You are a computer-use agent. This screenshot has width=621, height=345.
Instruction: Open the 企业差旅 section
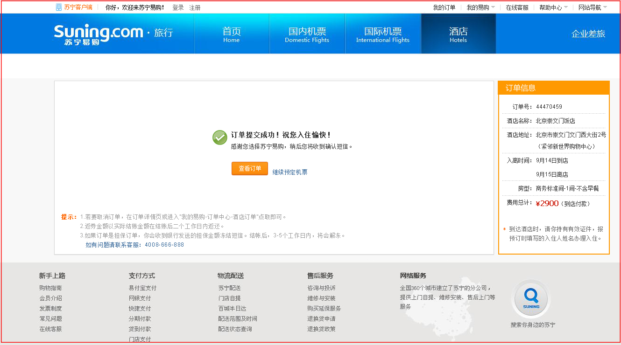[588, 34]
